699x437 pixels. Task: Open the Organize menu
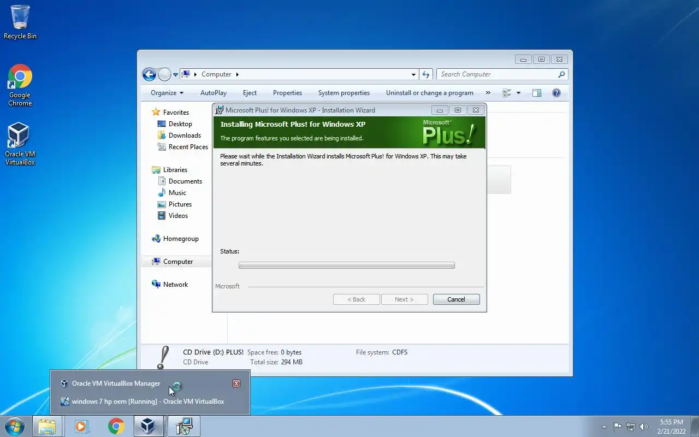tap(167, 93)
